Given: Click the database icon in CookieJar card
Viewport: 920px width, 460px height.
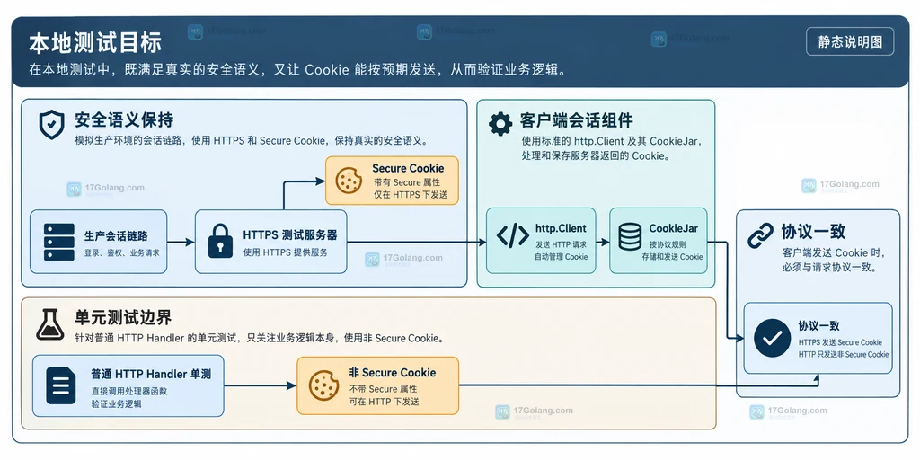Looking at the screenshot, I should tap(630, 235).
